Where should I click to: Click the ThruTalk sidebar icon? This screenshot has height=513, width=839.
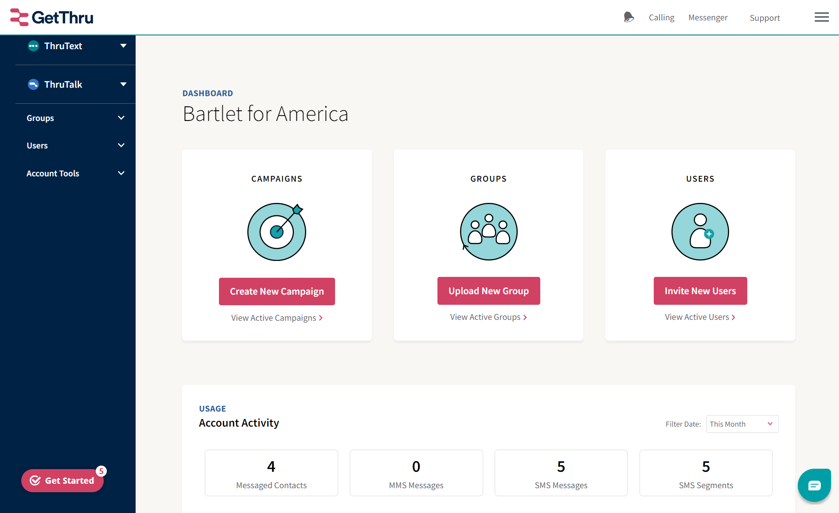[33, 84]
